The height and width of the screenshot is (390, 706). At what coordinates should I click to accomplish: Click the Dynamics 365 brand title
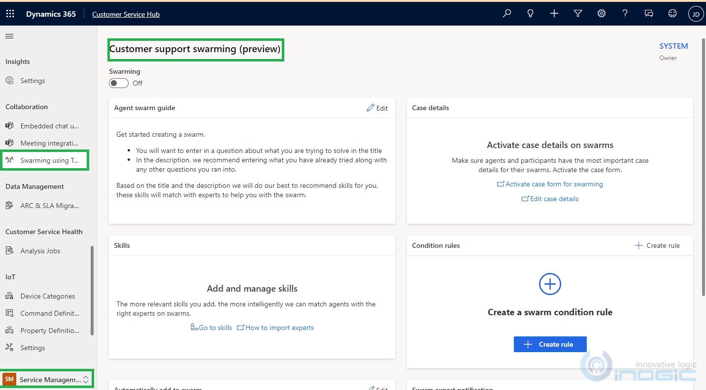click(x=51, y=14)
